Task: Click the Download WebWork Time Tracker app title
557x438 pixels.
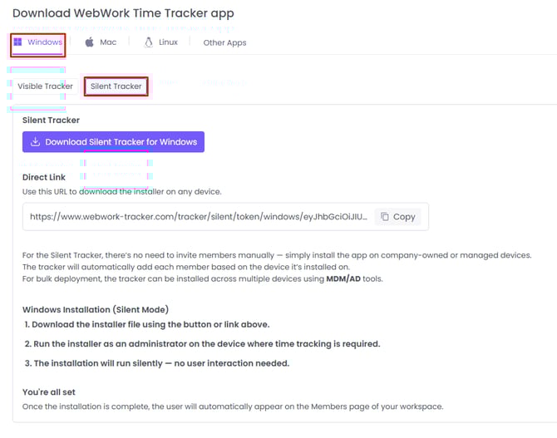Action: tap(123, 13)
